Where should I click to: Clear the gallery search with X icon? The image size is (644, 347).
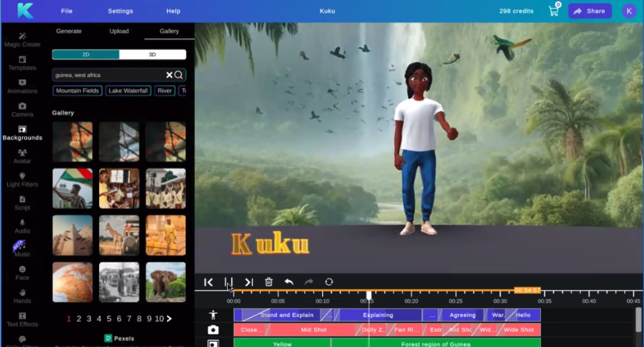[169, 75]
